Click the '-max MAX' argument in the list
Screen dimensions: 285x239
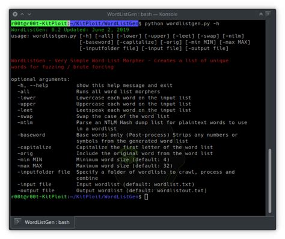tap(29, 166)
